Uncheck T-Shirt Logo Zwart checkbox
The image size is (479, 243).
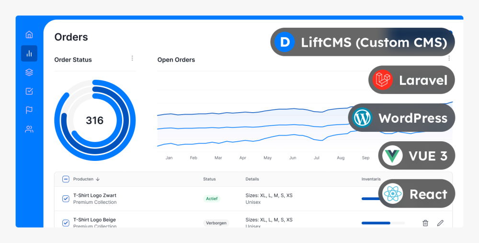[x=66, y=199]
